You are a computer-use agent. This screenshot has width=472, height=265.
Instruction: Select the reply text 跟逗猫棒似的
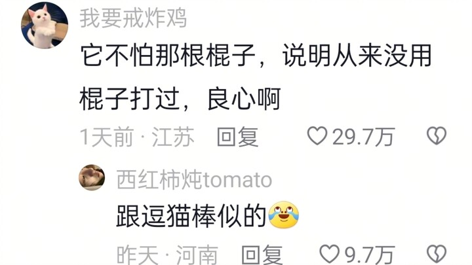pyautogui.click(x=191, y=216)
